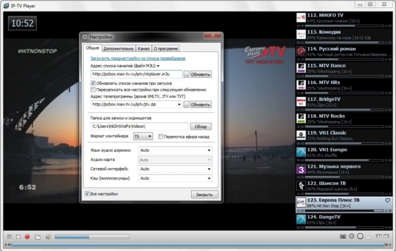Toggle Обновлять список каналов при запуске
The width and height of the screenshot is (396, 251).
point(93,83)
